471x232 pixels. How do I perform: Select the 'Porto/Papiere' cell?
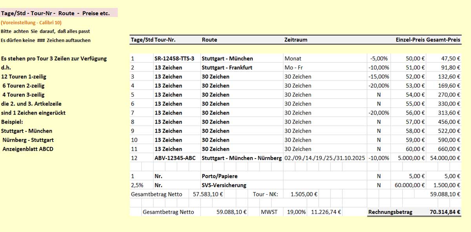click(219, 176)
